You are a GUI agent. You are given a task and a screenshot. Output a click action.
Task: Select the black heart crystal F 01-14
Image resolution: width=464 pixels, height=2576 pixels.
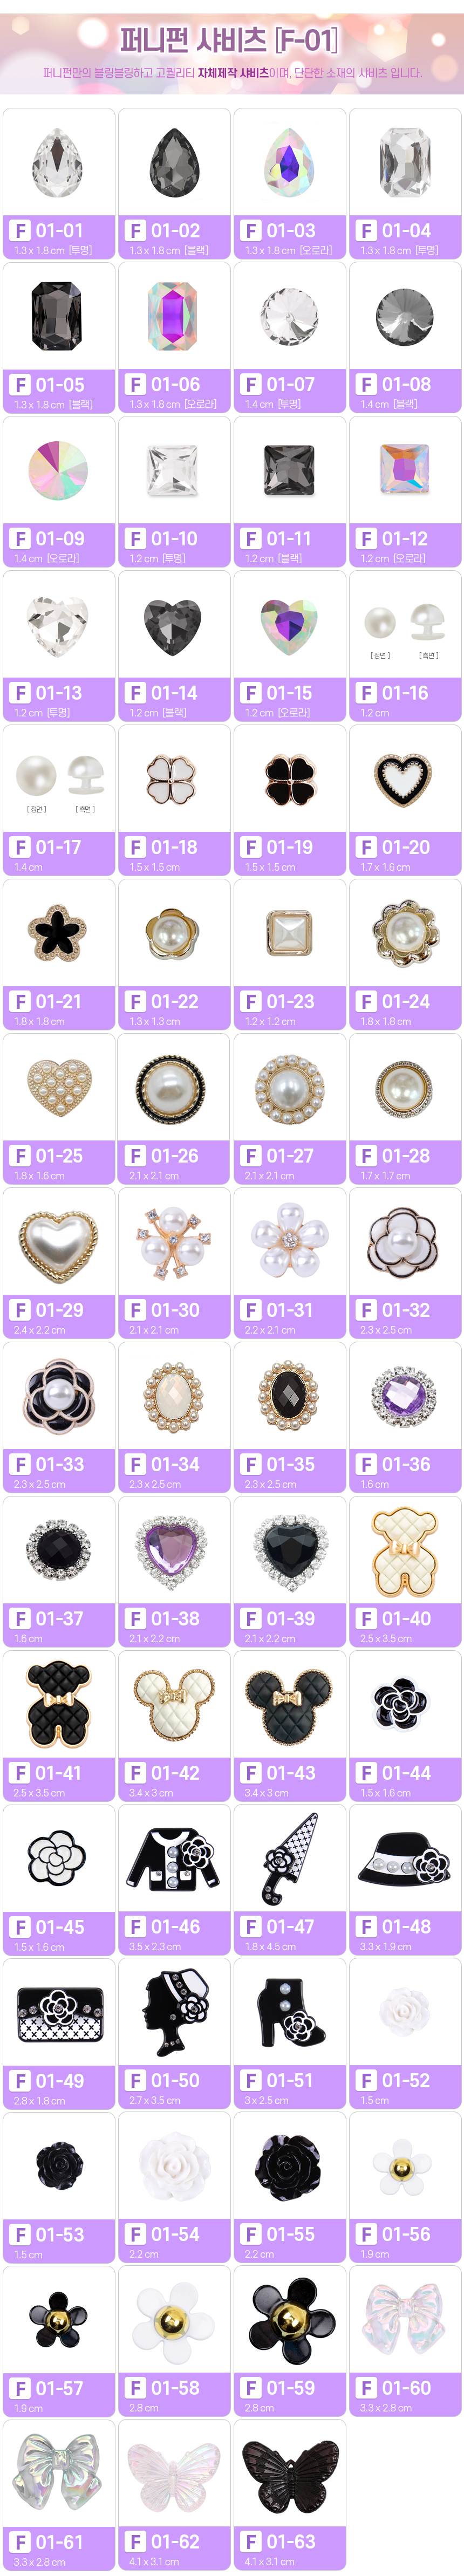point(174,625)
